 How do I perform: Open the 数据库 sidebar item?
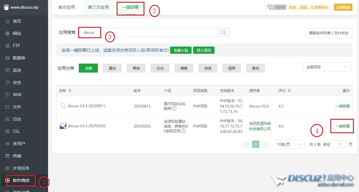tap(19, 58)
